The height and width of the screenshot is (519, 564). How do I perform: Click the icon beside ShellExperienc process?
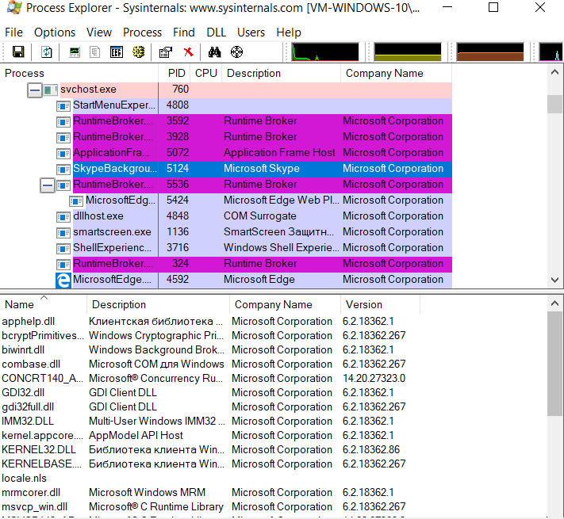(x=63, y=249)
